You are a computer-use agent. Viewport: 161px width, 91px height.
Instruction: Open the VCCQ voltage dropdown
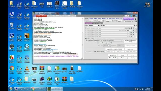coord(100,21)
